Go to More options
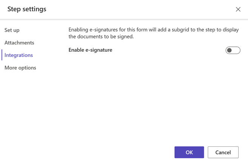Image resolution: width=248 pixels, height=164 pixels. (x=20, y=68)
